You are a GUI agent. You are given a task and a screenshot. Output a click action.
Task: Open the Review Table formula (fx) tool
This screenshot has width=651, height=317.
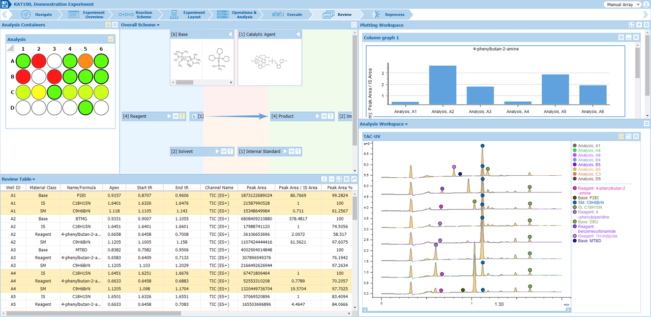tap(324, 179)
